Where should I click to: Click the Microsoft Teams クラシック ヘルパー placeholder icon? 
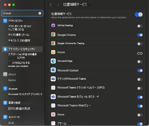click(x=53, y=88)
